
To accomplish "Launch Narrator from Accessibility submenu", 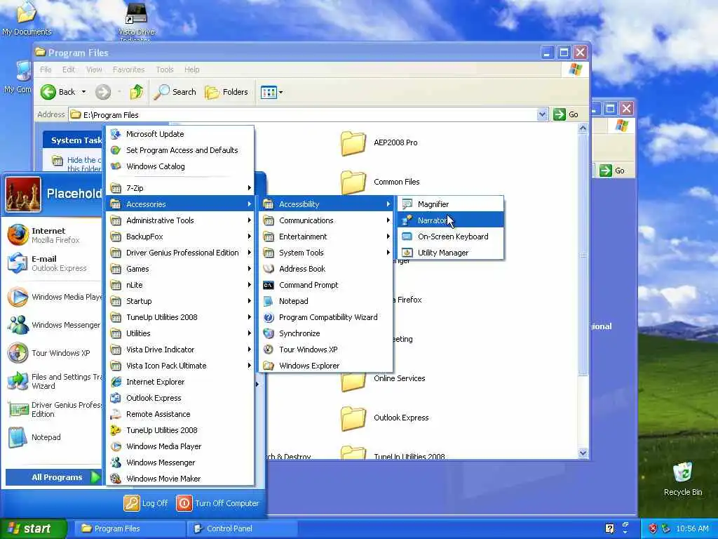I will [451, 220].
